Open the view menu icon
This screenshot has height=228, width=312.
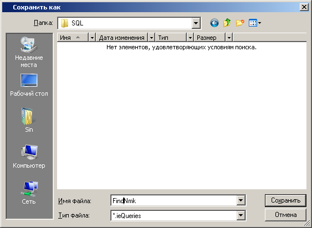pos(255,23)
